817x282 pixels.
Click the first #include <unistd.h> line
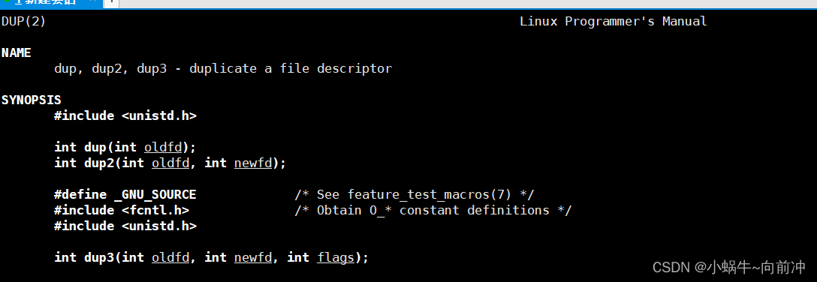coord(125,116)
